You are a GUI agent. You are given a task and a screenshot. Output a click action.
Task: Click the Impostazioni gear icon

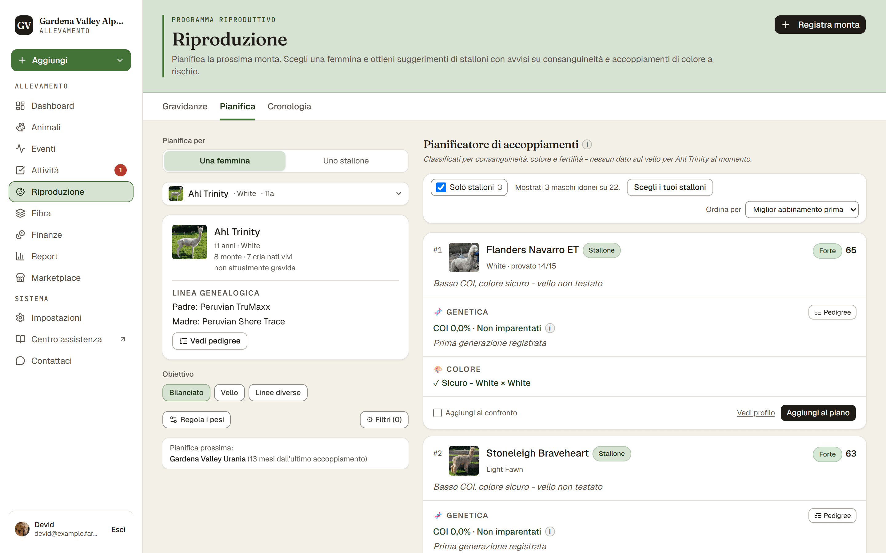point(20,318)
